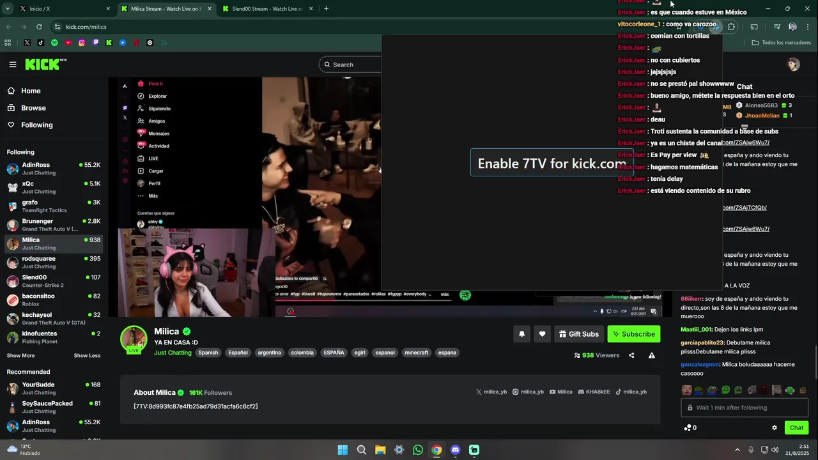The width and height of the screenshot is (818, 460).
Task: Toggle follow heart for Milica
Action: [x=542, y=333]
